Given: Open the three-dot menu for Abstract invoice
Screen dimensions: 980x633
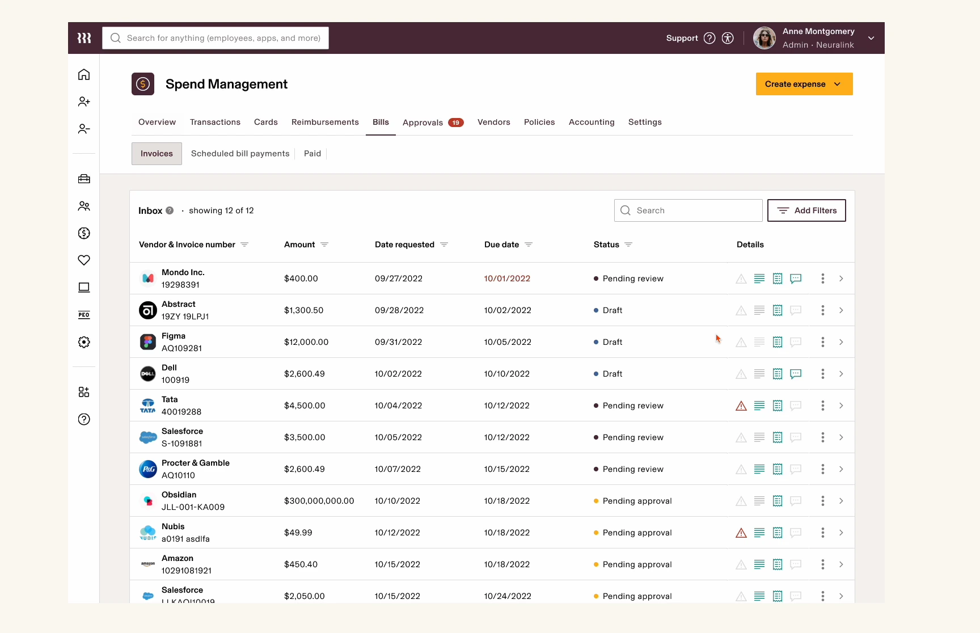Looking at the screenshot, I should click(823, 310).
